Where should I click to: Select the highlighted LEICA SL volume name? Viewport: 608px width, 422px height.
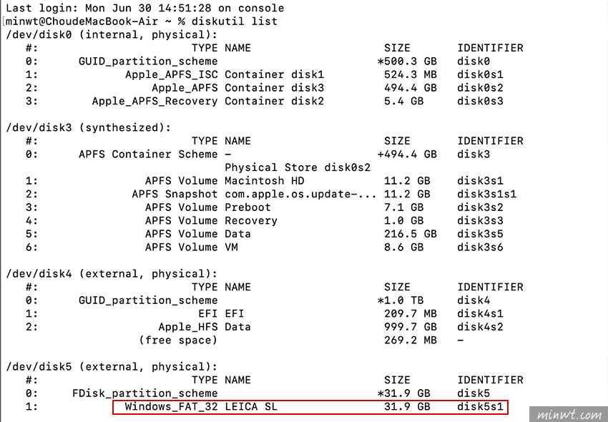coord(251,406)
